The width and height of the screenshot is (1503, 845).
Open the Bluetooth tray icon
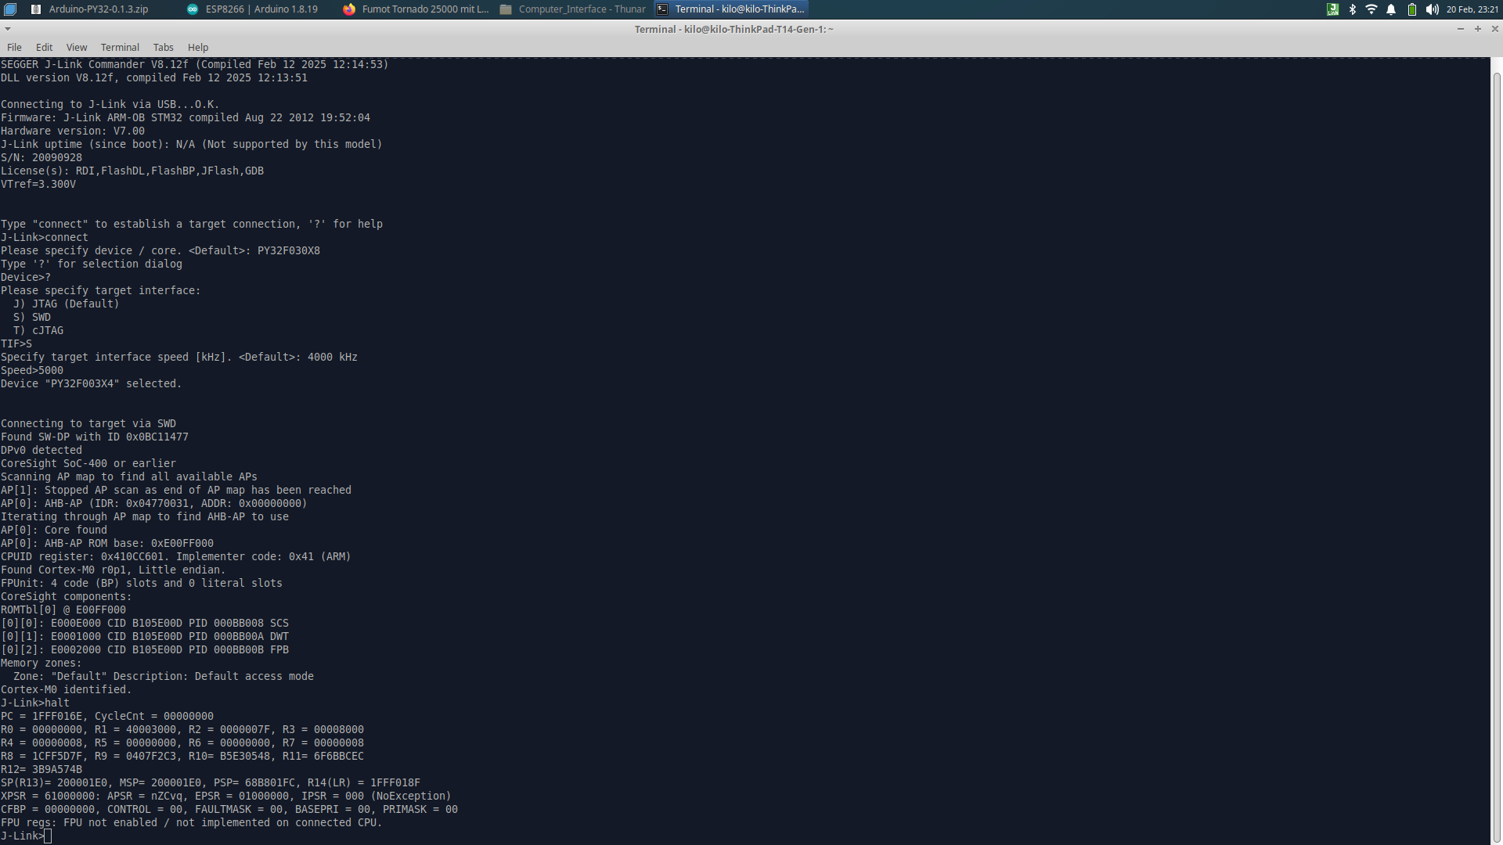click(1352, 9)
